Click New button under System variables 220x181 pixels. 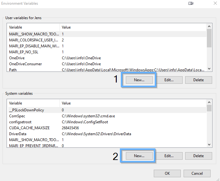click(x=139, y=156)
